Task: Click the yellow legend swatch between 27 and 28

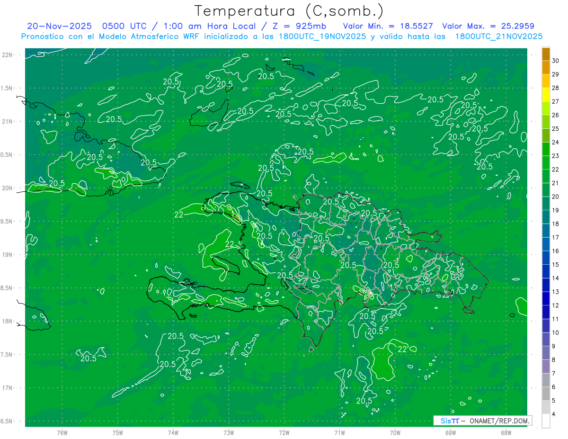Action: coord(546,95)
